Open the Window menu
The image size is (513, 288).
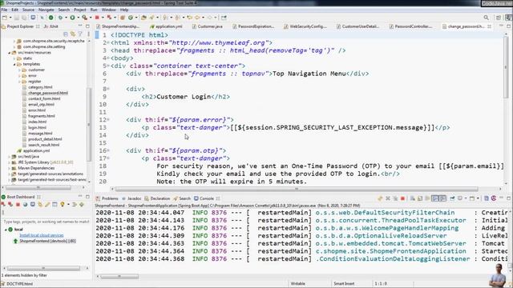[x=109, y=10]
